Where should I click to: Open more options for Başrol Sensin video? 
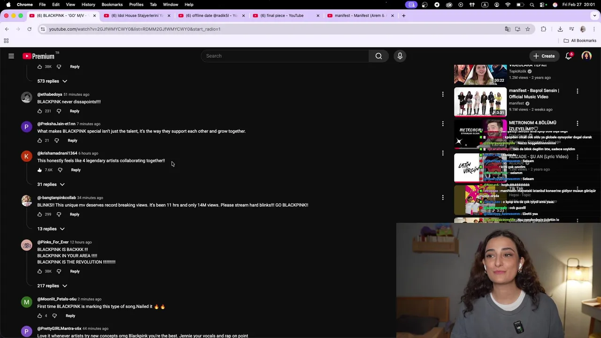tap(578, 91)
